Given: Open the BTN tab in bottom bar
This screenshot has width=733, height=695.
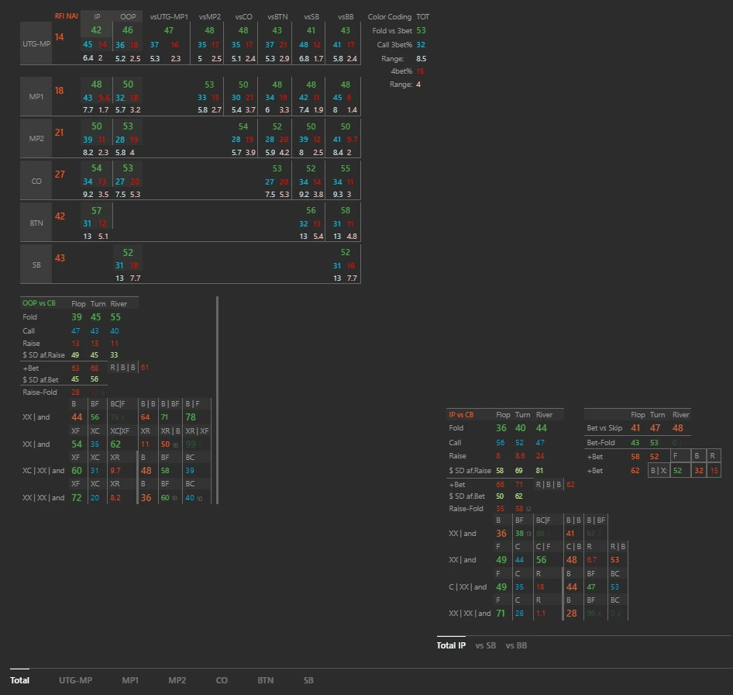Looking at the screenshot, I should pyautogui.click(x=266, y=680).
